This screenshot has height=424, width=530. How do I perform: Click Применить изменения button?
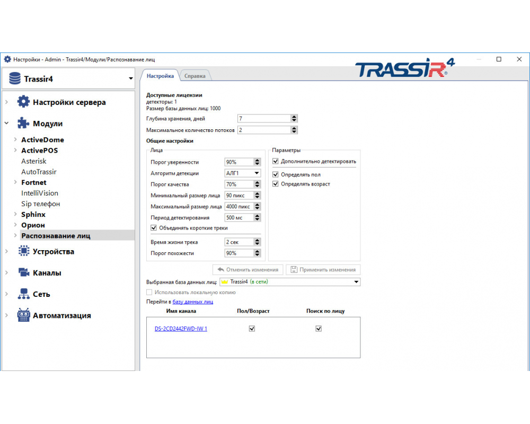[323, 269]
